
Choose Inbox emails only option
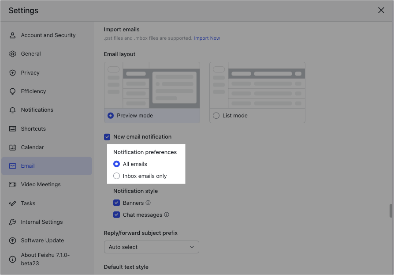[x=116, y=176]
